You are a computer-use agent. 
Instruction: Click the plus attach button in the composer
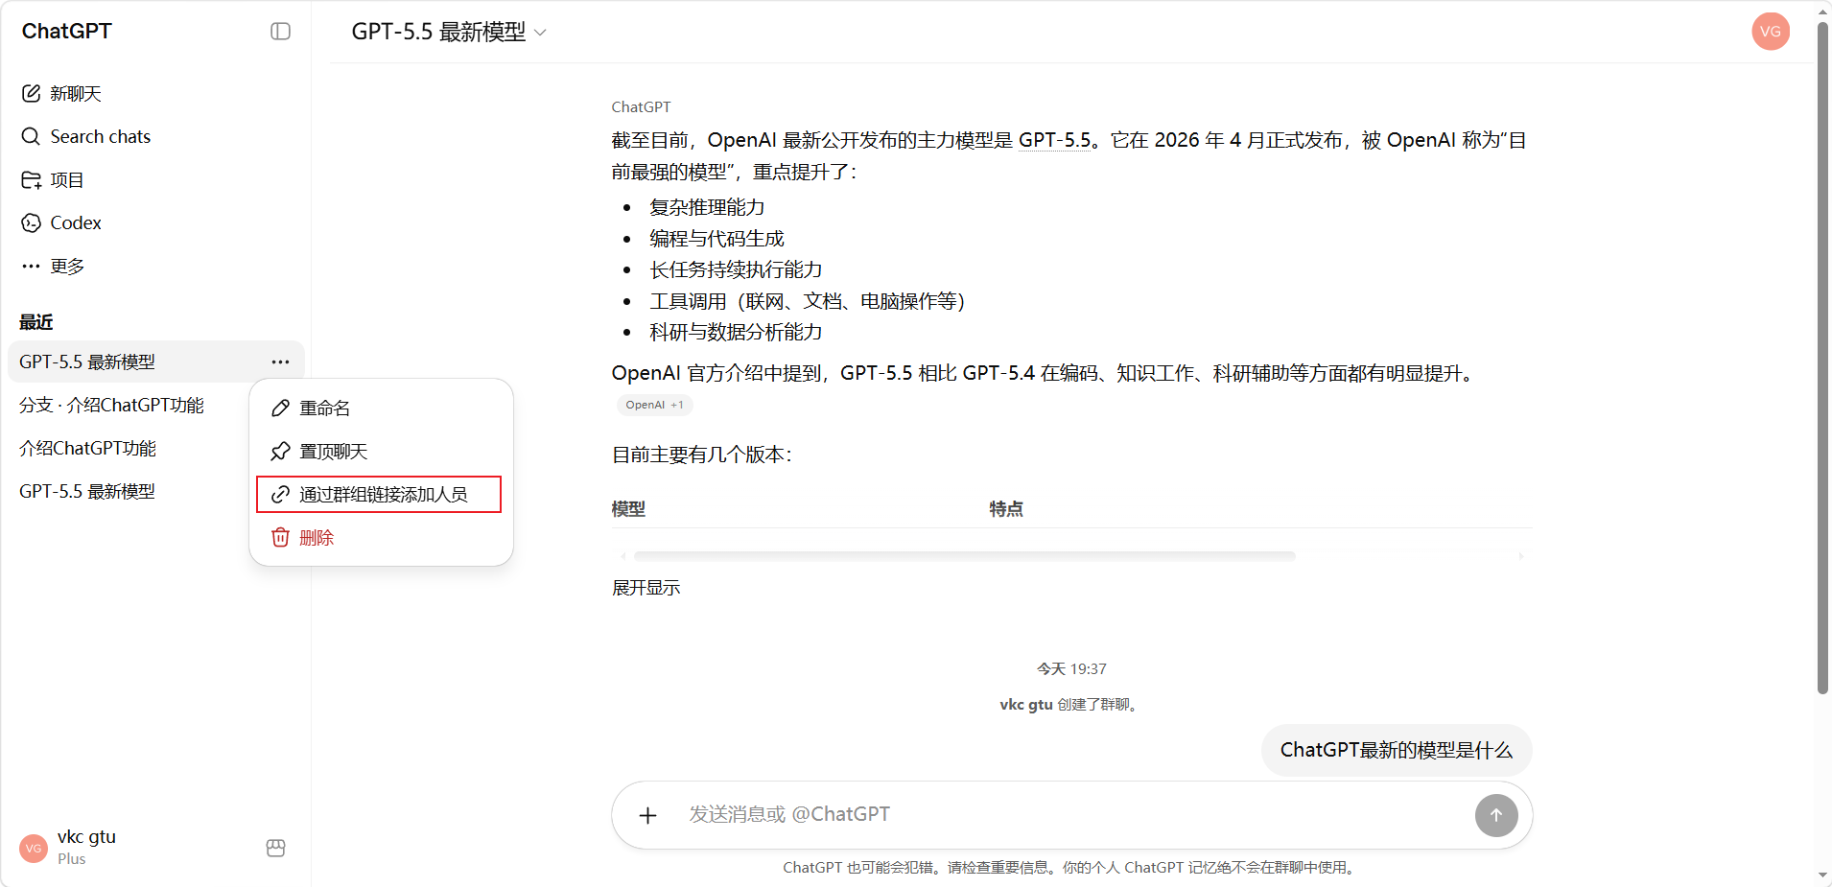pyautogui.click(x=648, y=815)
